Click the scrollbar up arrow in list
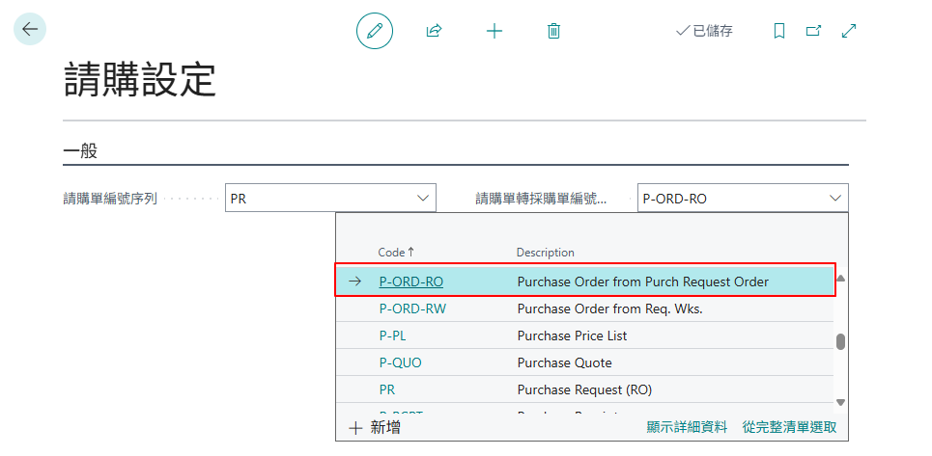 (x=840, y=278)
